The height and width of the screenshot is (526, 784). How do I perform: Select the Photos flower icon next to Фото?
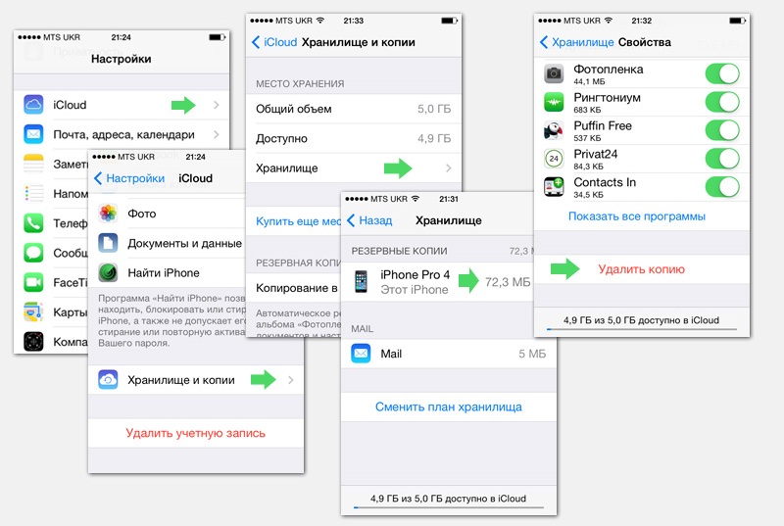[108, 214]
